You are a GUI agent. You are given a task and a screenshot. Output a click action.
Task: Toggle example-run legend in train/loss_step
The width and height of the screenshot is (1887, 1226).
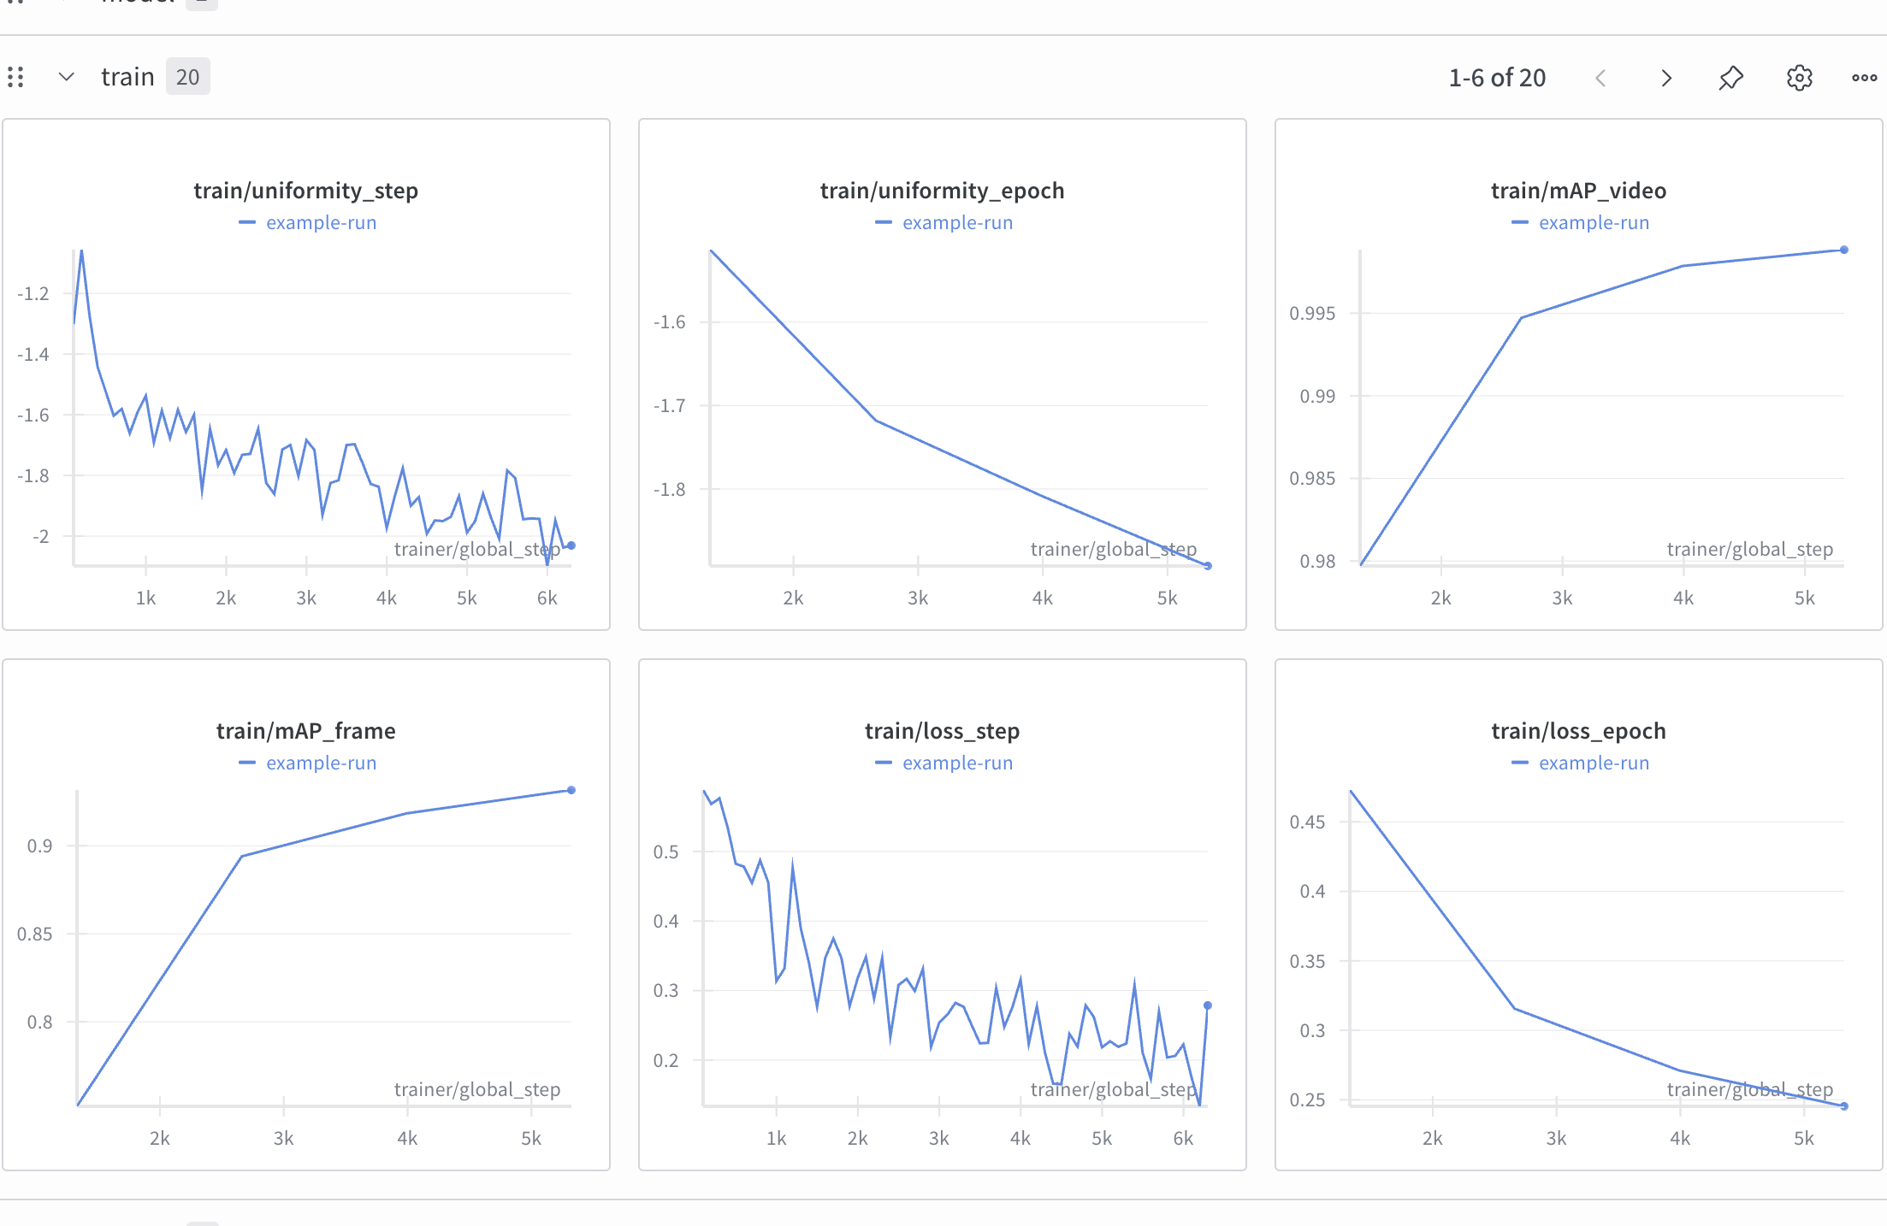(x=957, y=763)
